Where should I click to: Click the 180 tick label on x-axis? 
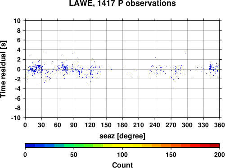[x=122, y=125]
